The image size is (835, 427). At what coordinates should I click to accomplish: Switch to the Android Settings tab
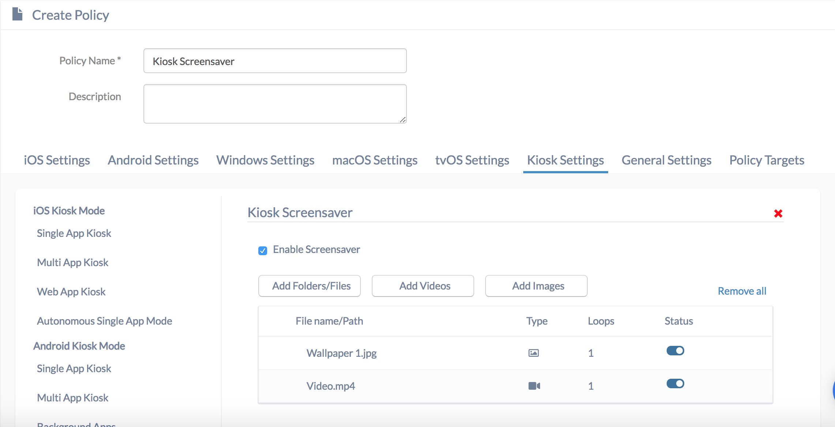click(x=153, y=160)
